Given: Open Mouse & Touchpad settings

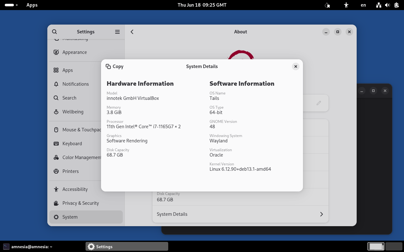Looking at the screenshot, I should click(86, 130).
